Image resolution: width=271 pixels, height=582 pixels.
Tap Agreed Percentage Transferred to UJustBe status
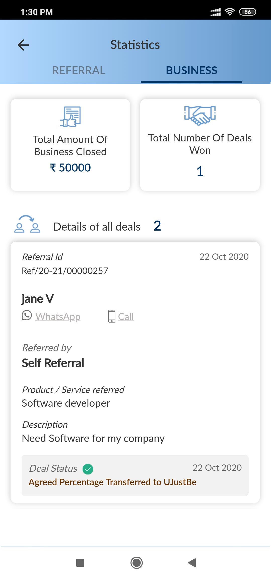point(112,482)
